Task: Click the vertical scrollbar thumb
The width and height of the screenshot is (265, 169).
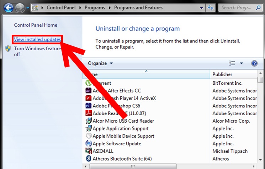Action: (260, 80)
